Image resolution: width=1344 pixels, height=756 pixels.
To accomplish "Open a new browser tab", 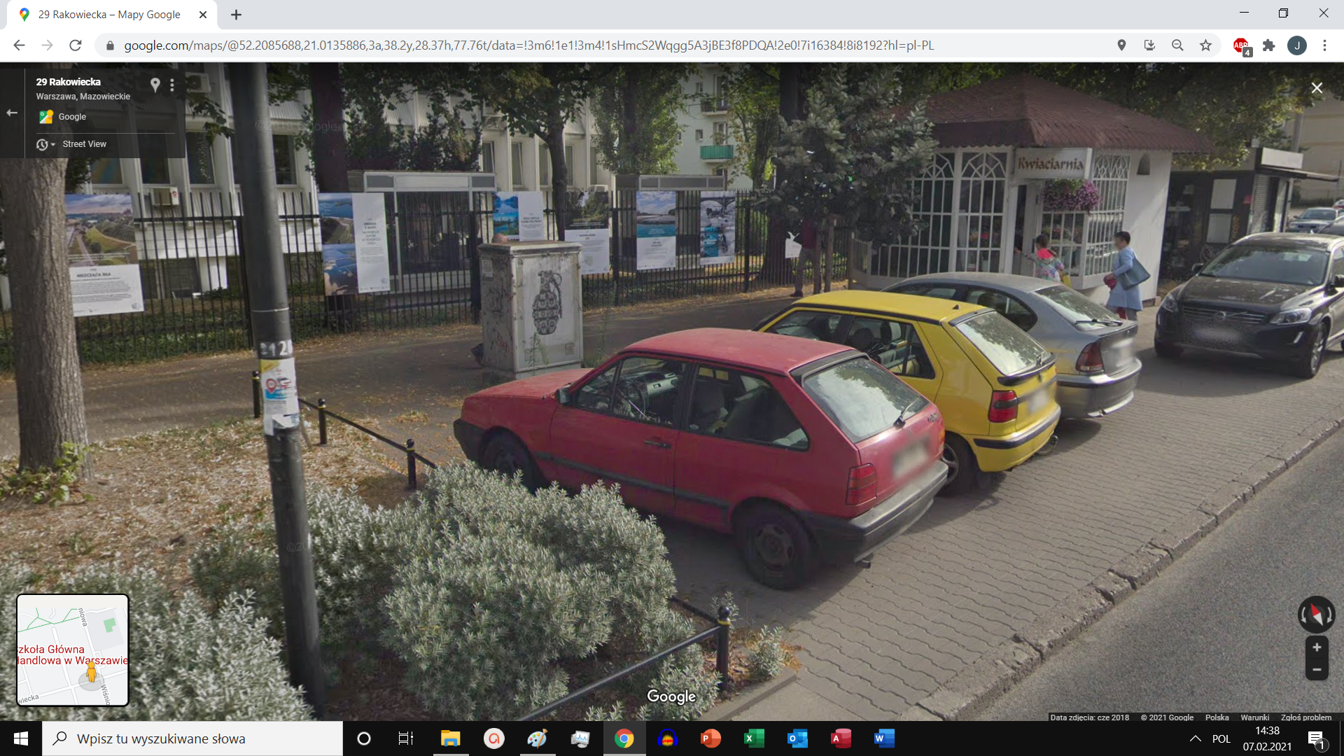I will (236, 15).
